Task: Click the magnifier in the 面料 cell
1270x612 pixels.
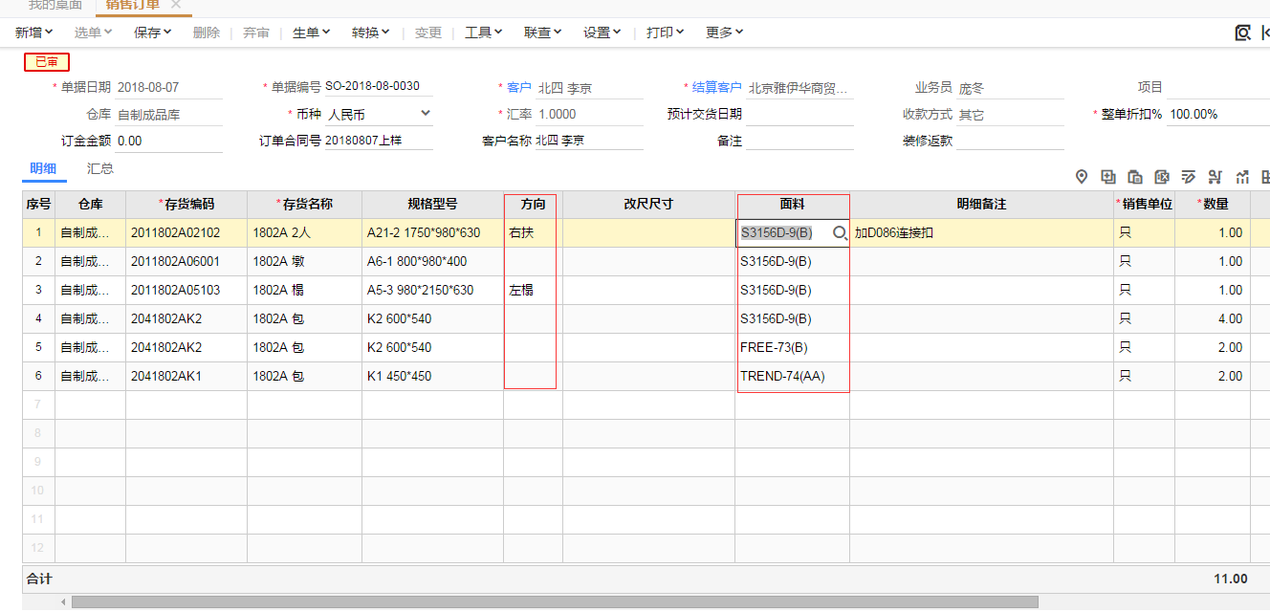Action: 840,232
